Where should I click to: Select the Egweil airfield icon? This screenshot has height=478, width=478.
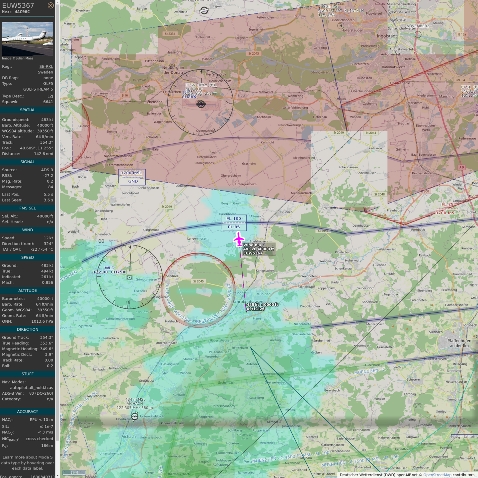click(204, 11)
